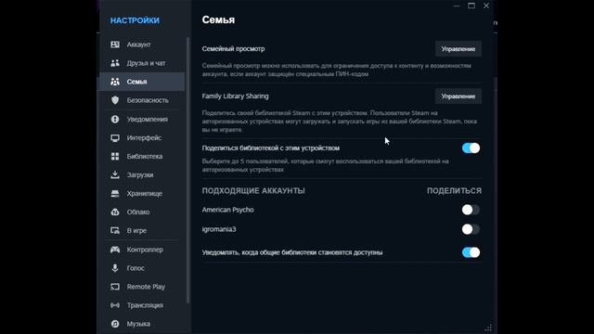
Task: Click the Remote Play cast icon
Action: [x=115, y=287]
